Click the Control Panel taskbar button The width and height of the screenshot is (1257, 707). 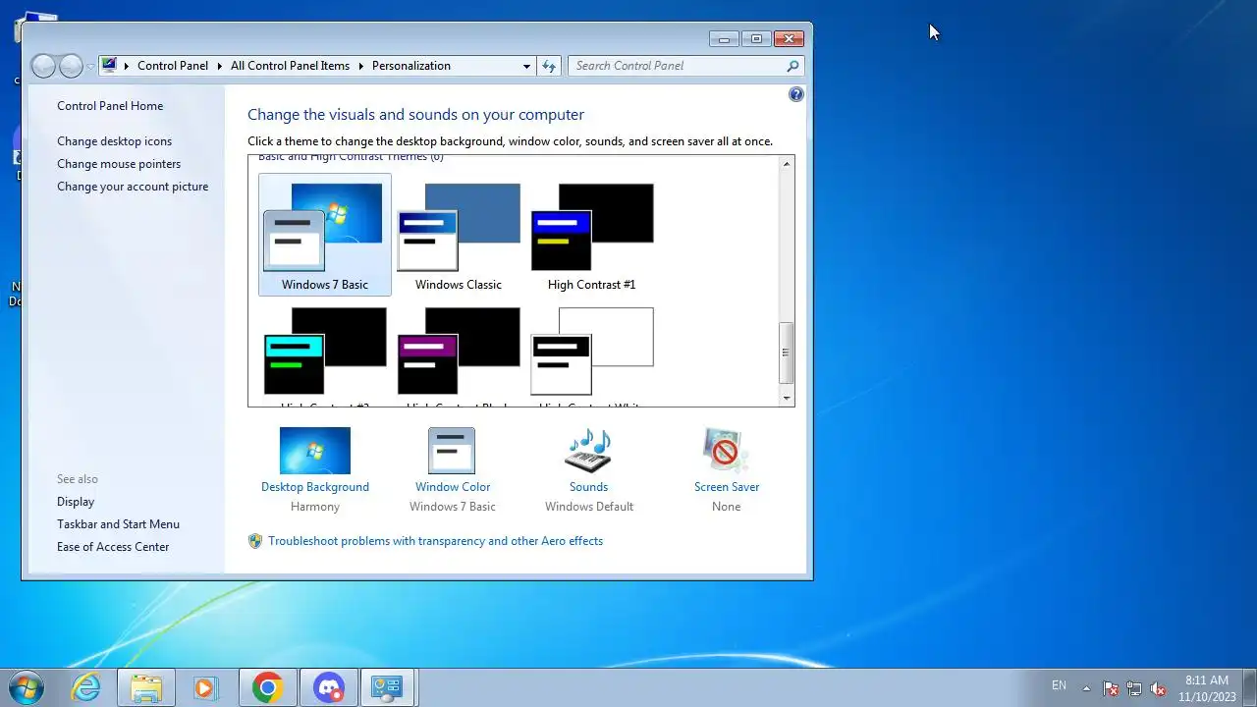coord(387,687)
